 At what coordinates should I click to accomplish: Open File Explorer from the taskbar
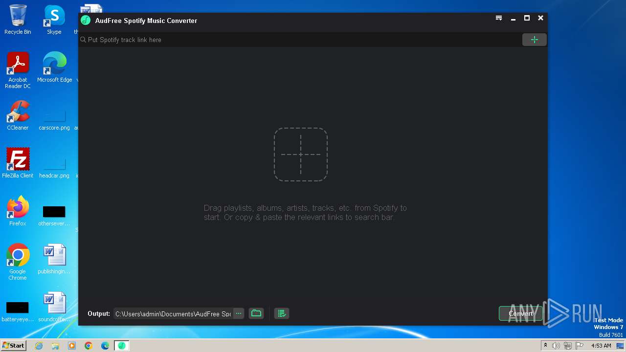point(55,346)
